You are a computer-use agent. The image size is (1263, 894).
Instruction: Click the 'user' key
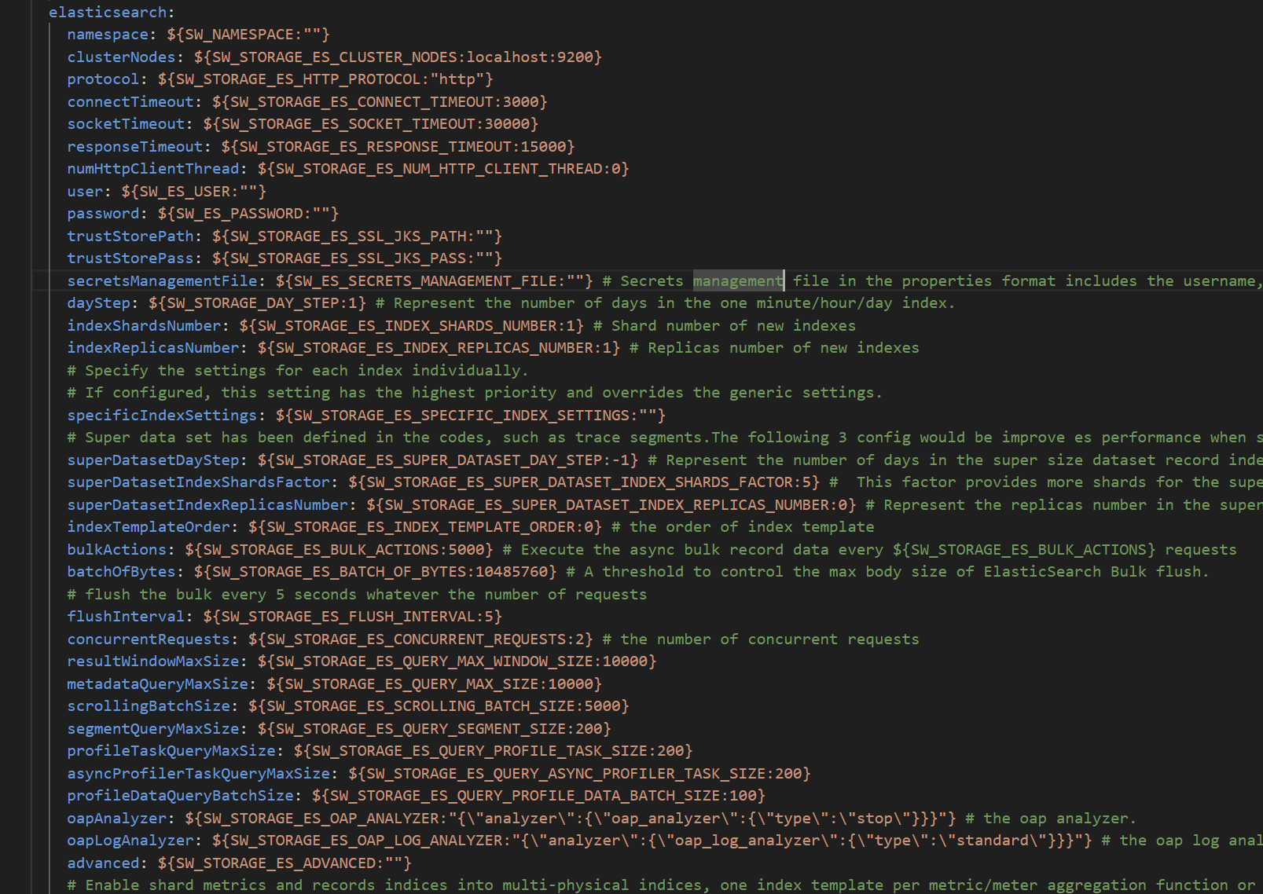click(85, 192)
